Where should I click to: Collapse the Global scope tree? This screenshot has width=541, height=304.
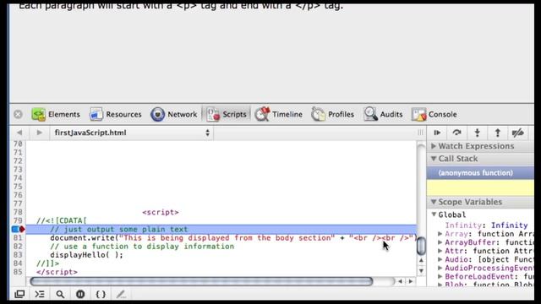point(434,214)
